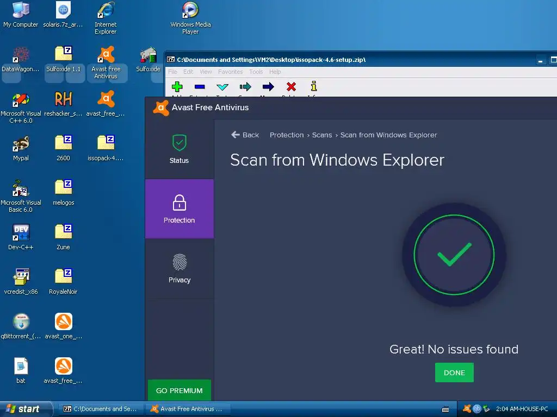The width and height of the screenshot is (557, 417).
Task: Select the qBittorrent installer desktop icon
Action: [21, 326]
